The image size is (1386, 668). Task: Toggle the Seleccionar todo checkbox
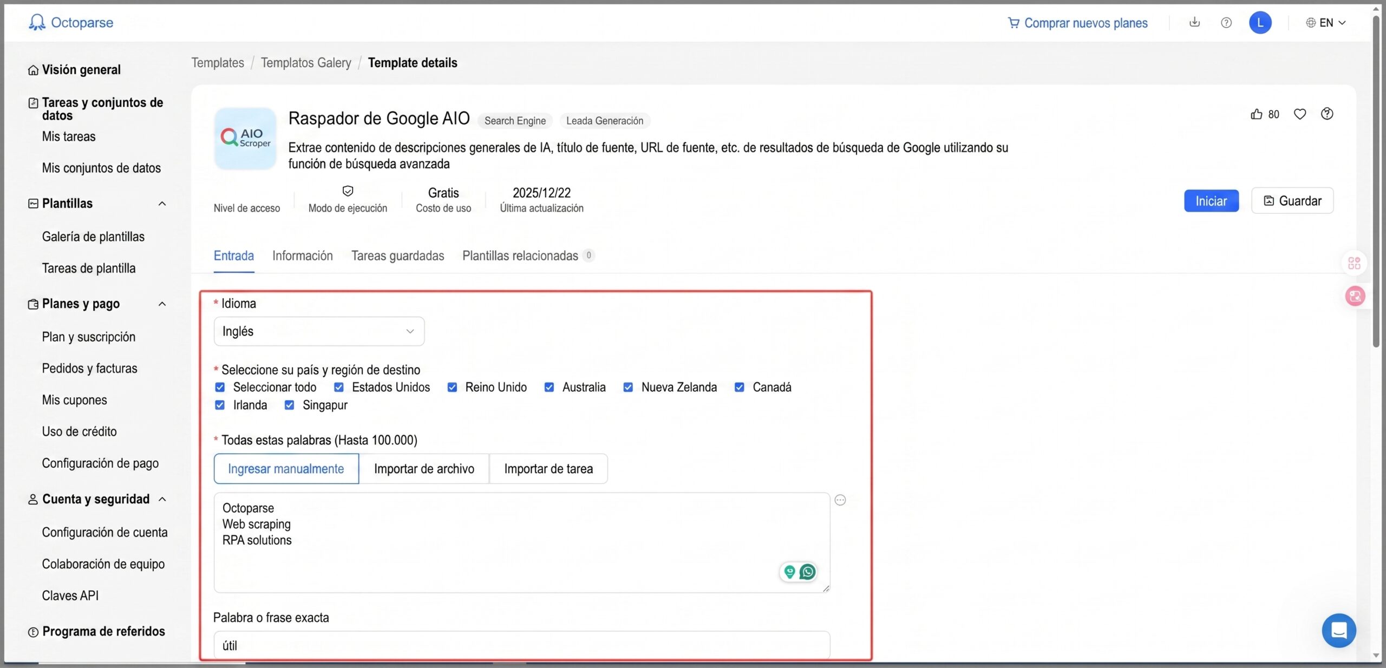pyautogui.click(x=220, y=387)
